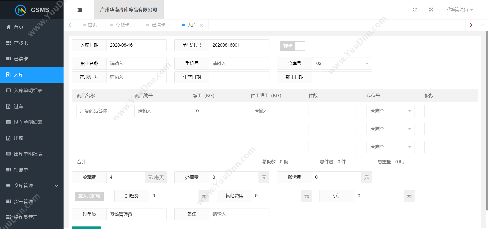Open the 系统管理员 user dropdown
The height and width of the screenshot is (229, 488).
click(x=459, y=10)
